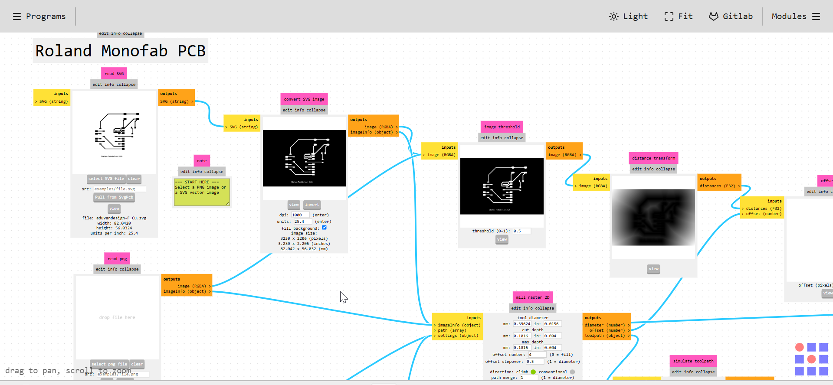
Task: Click the read SVG preview thumbnail
Action: click(114, 132)
